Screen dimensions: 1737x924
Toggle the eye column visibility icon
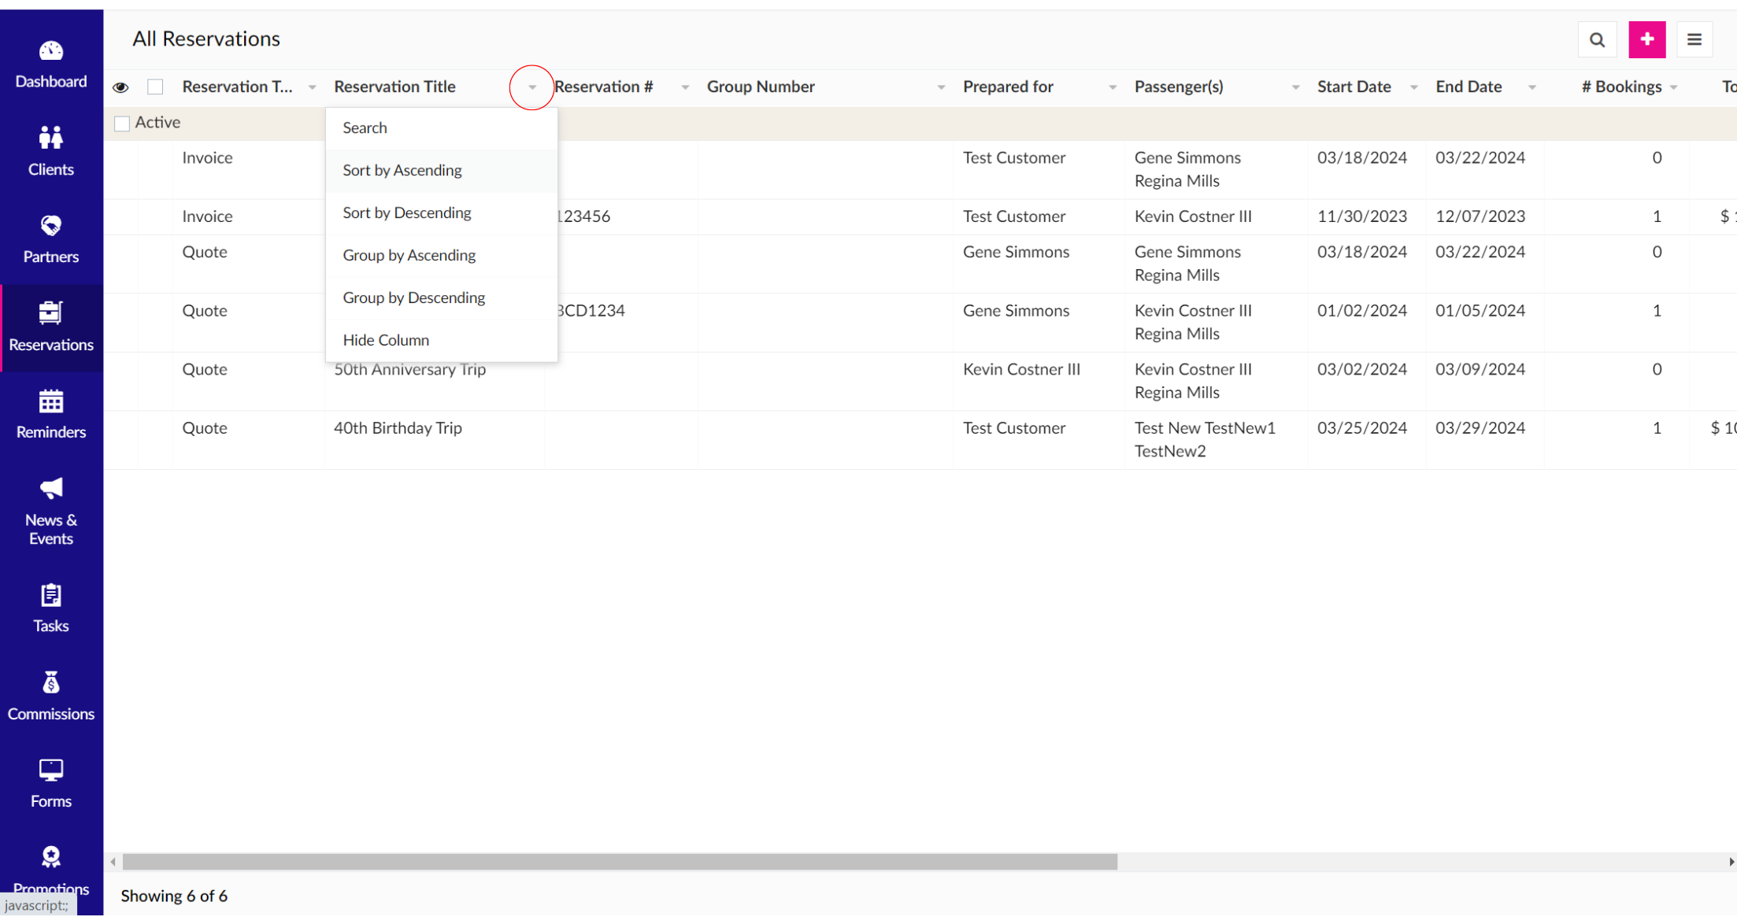click(120, 87)
